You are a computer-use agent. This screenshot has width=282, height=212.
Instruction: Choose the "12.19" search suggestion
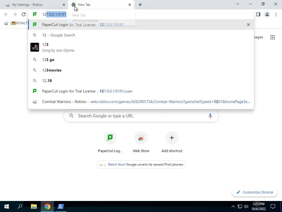(141, 81)
